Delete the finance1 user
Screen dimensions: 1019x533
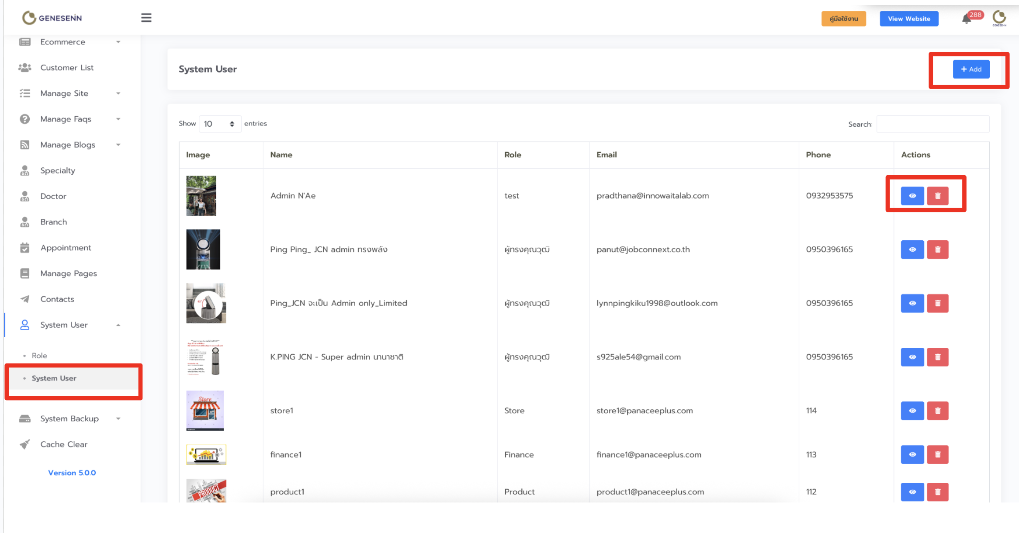pyautogui.click(x=938, y=454)
